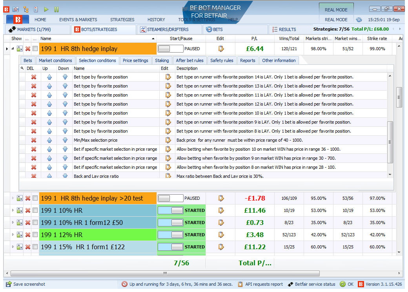The image size is (408, 292).
Task: Collapse the 199 1 HR 8th hedge inplay row
Action: (13, 49)
